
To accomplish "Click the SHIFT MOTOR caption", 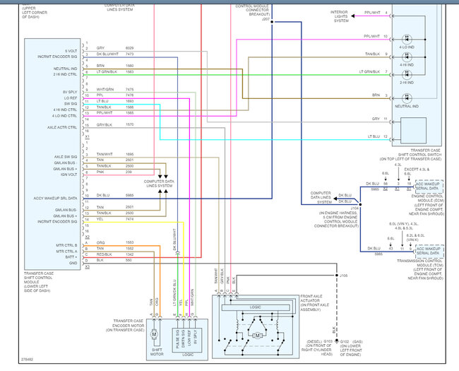I will coord(157,352).
